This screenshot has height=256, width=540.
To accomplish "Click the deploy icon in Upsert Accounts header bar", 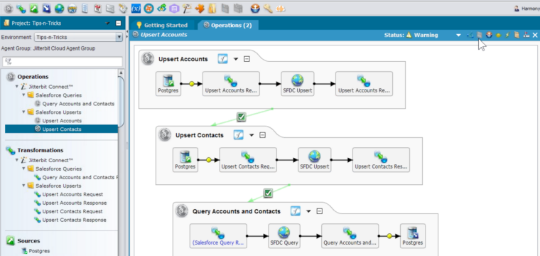I will tap(489, 35).
